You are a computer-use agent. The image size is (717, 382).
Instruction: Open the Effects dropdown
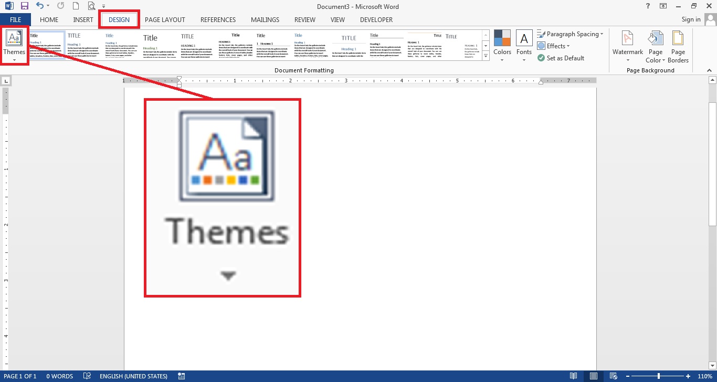(x=554, y=46)
